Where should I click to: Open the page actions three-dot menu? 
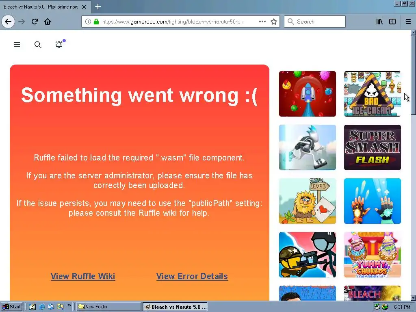click(262, 22)
